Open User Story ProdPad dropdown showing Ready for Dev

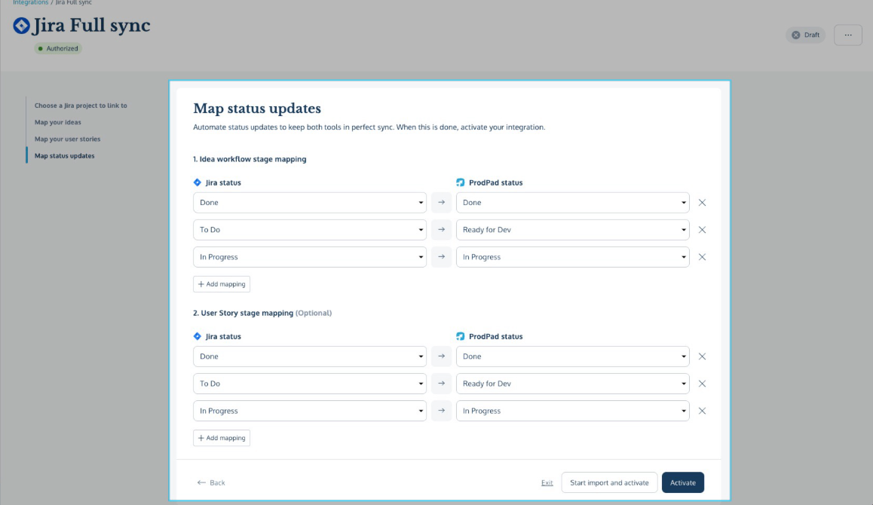pyautogui.click(x=572, y=384)
